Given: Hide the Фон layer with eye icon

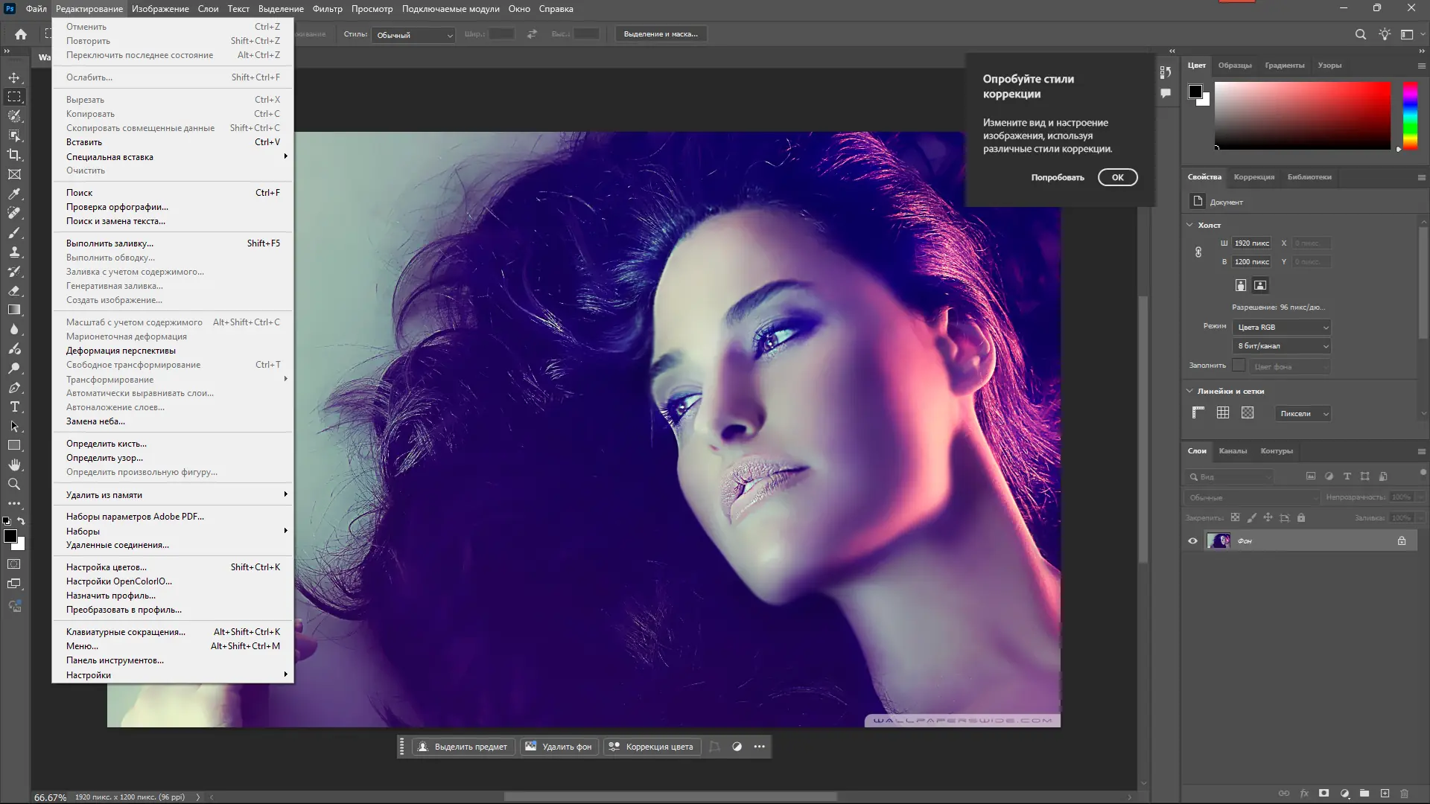Looking at the screenshot, I should tap(1192, 541).
